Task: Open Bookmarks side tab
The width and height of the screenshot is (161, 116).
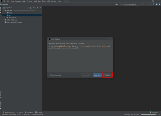Action: 1,105
